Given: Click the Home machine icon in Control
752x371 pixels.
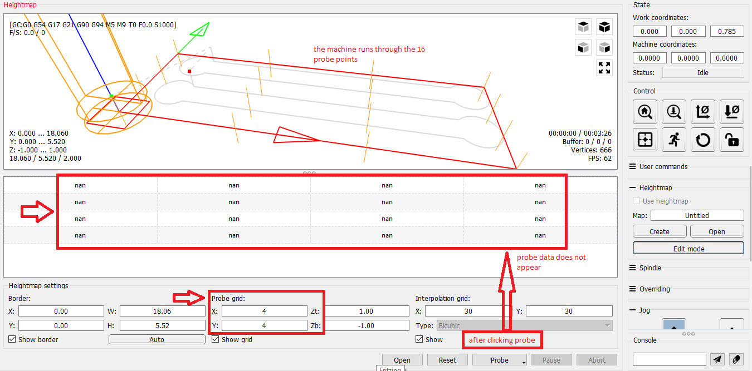Looking at the screenshot, I should [x=645, y=111].
